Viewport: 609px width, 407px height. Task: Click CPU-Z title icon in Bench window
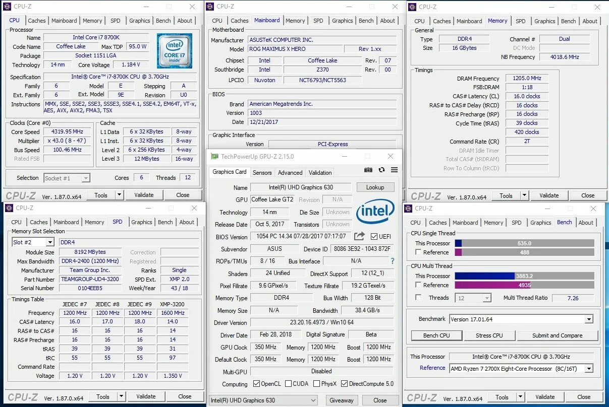(x=409, y=209)
